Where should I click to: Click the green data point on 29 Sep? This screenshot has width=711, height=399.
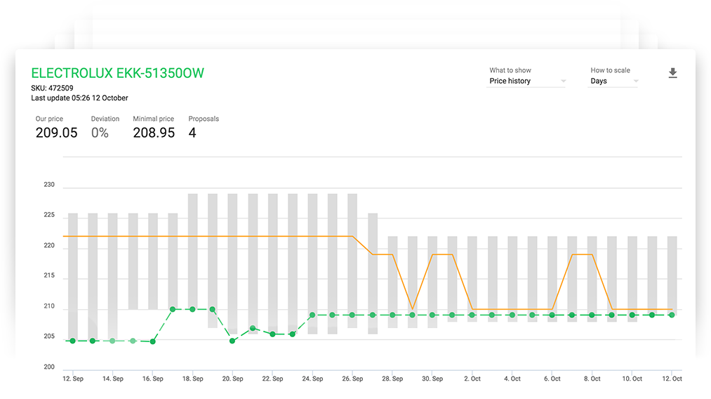(412, 315)
